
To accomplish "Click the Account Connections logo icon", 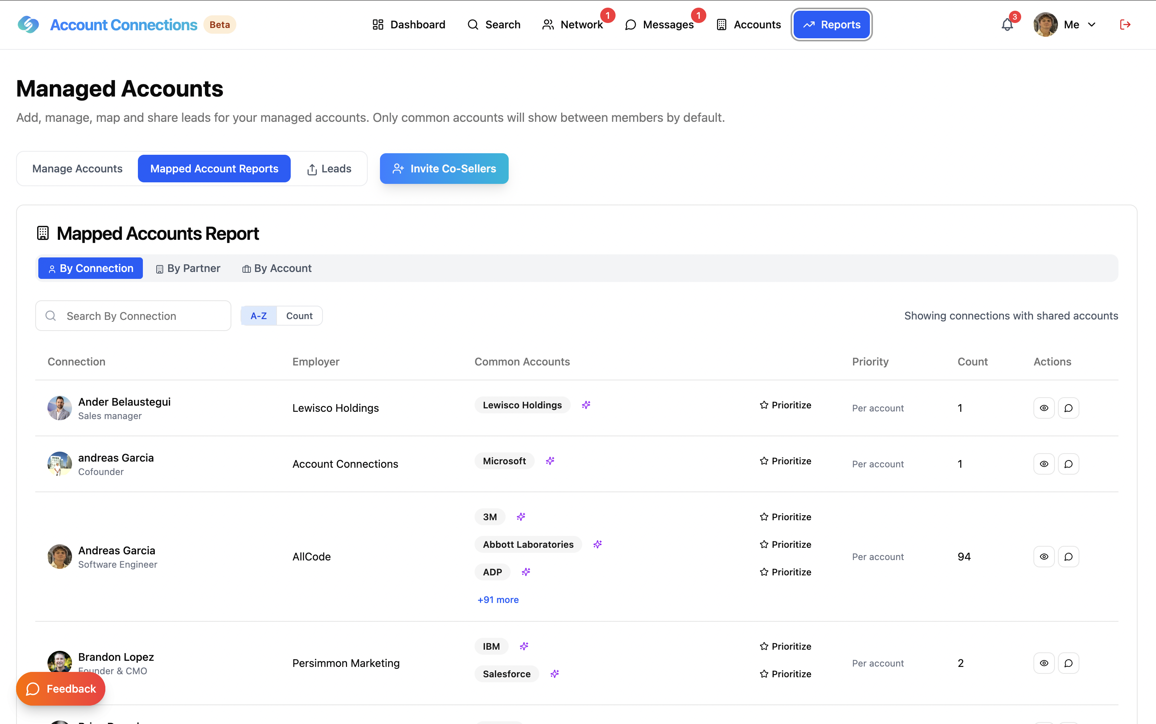I will [28, 25].
